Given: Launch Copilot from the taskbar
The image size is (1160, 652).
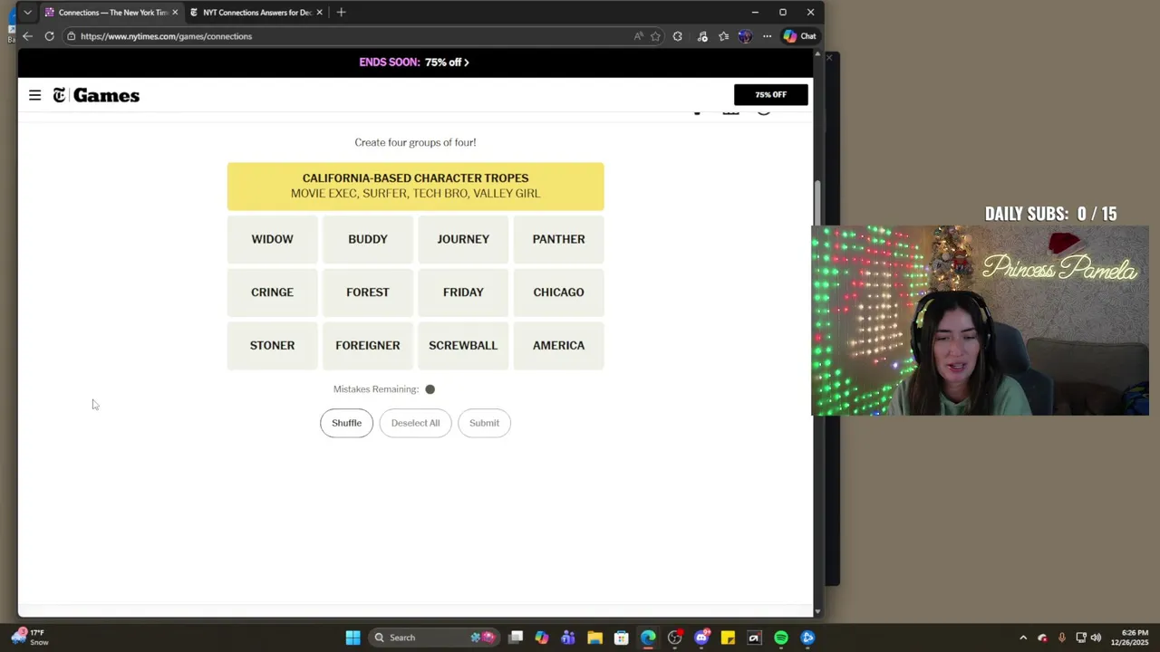Looking at the screenshot, I should pos(542,638).
